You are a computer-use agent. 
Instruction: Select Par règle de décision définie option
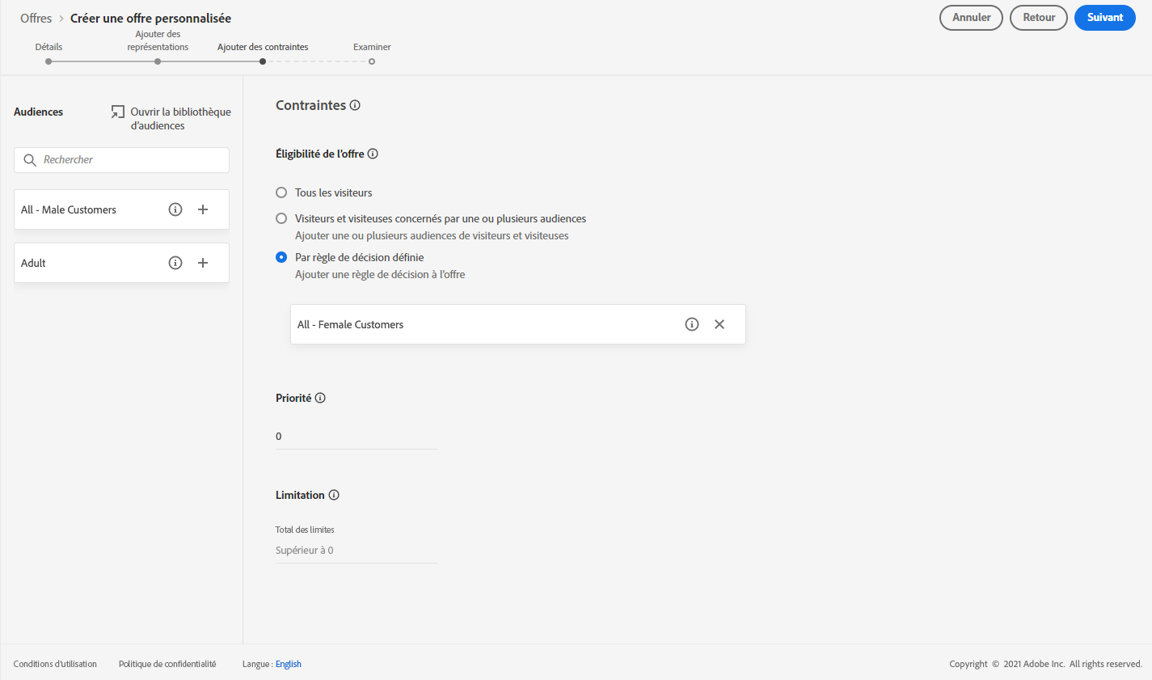point(281,257)
